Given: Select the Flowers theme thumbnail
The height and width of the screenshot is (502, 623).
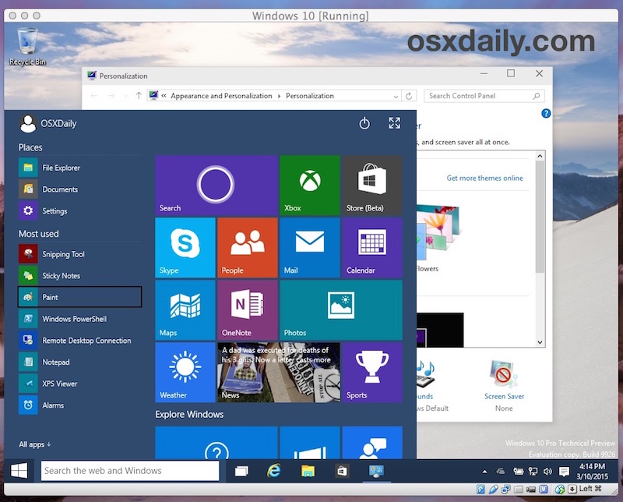Looking at the screenshot, I should coord(438,232).
